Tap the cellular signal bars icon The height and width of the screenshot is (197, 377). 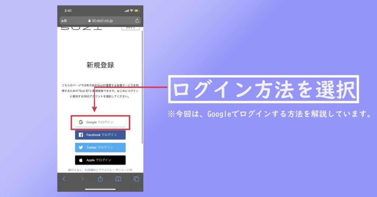(x=127, y=11)
